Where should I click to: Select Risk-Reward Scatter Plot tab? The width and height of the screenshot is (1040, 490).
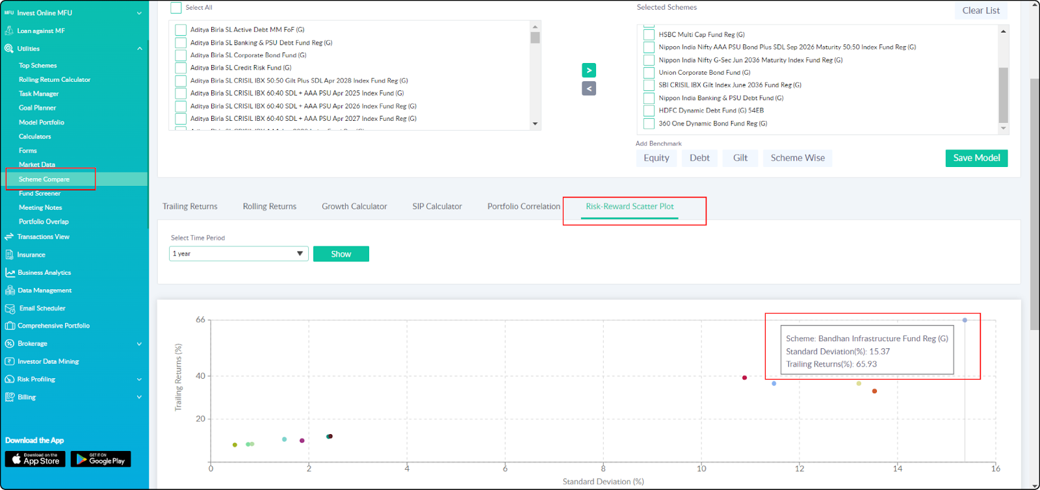tap(630, 207)
